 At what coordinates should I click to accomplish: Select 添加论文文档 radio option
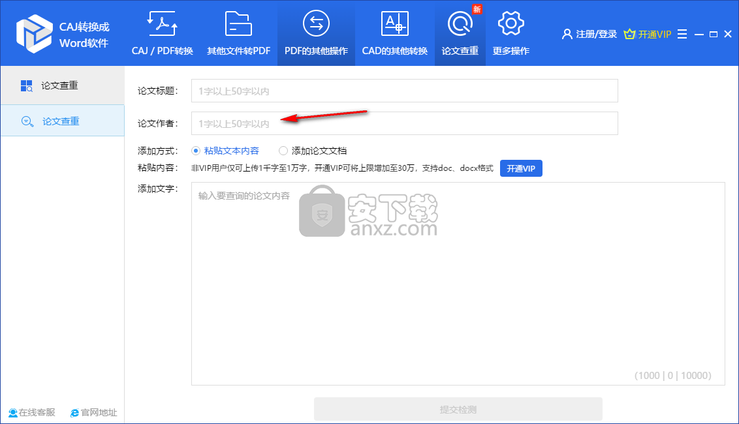pyautogui.click(x=313, y=151)
